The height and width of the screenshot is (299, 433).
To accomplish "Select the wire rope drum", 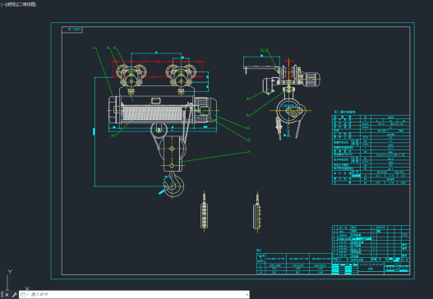I will click(x=153, y=113).
